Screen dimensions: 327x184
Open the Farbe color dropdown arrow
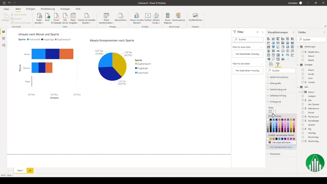coord(274,112)
